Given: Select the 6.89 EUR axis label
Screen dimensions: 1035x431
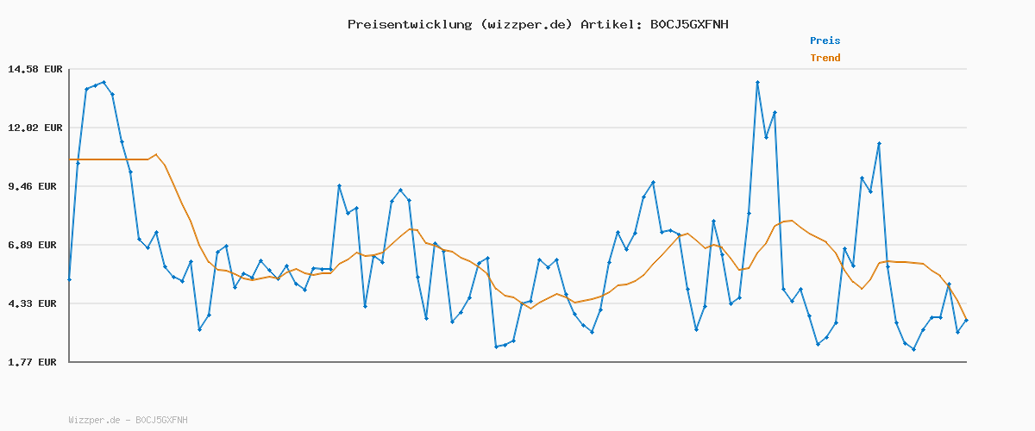Looking at the screenshot, I should tap(35, 245).
